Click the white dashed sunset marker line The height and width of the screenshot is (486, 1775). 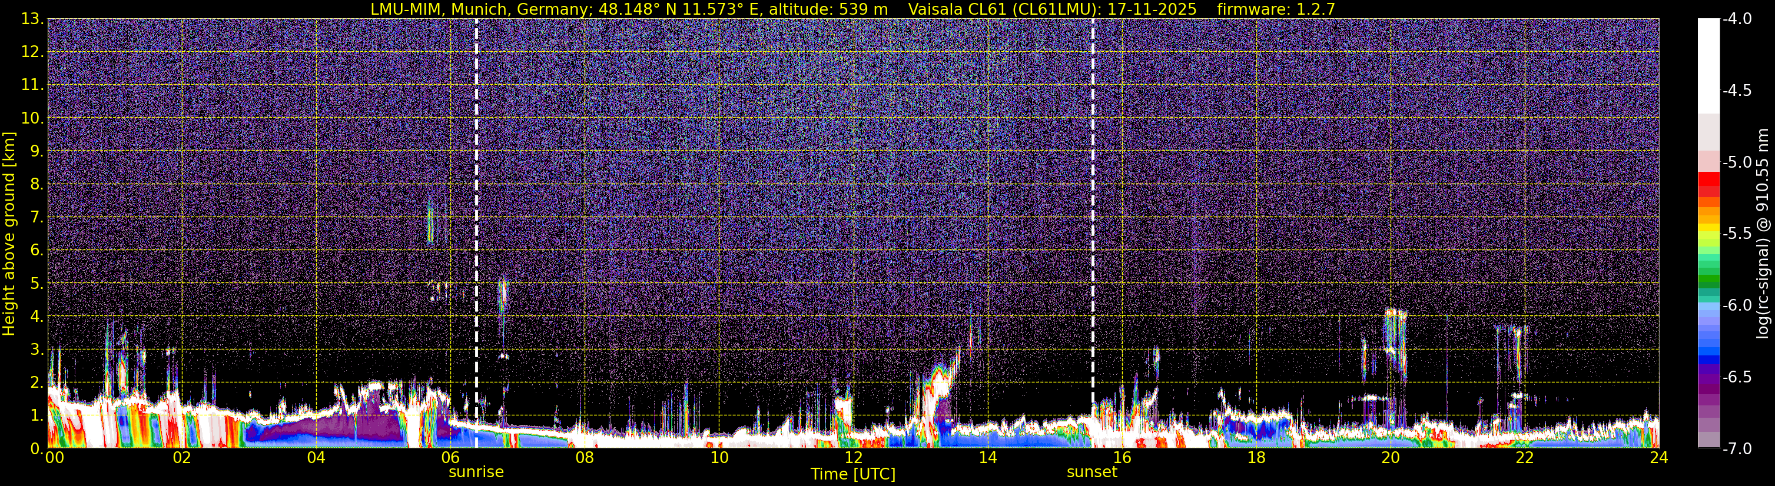pos(1093,234)
